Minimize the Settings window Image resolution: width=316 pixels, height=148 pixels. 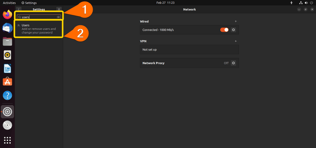pos(299,10)
